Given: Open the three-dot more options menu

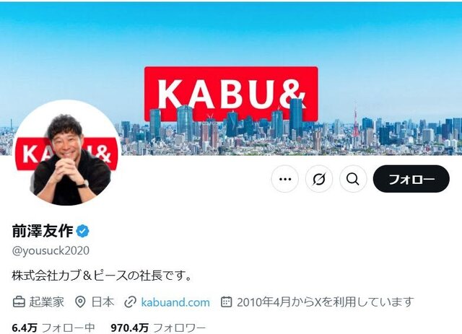Looking at the screenshot, I should [284, 179].
